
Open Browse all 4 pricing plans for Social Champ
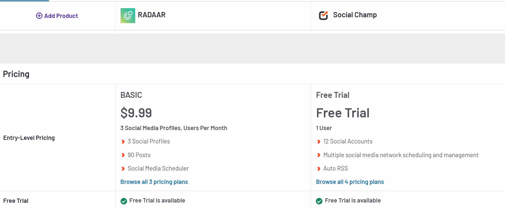pyautogui.click(x=350, y=182)
